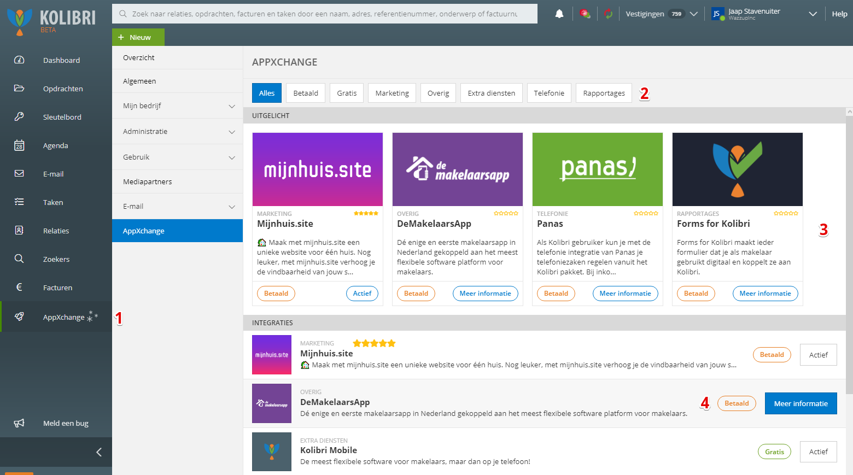This screenshot has height=475, width=853.
Task: Open the Agenda calendar icon
Action: pyautogui.click(x=19, y=145)
